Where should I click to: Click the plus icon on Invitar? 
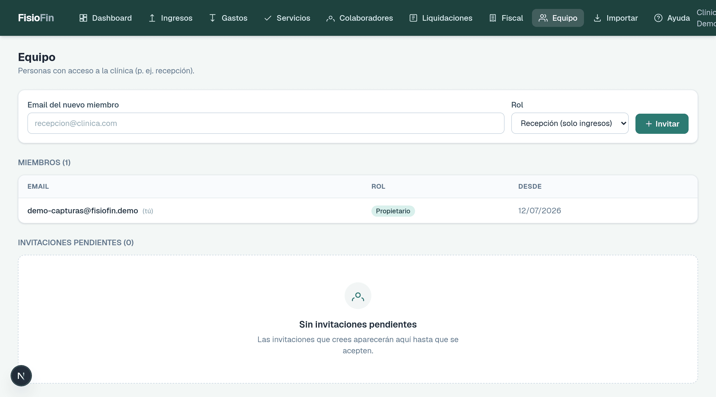pyautogui.click(x=649, y=124)
